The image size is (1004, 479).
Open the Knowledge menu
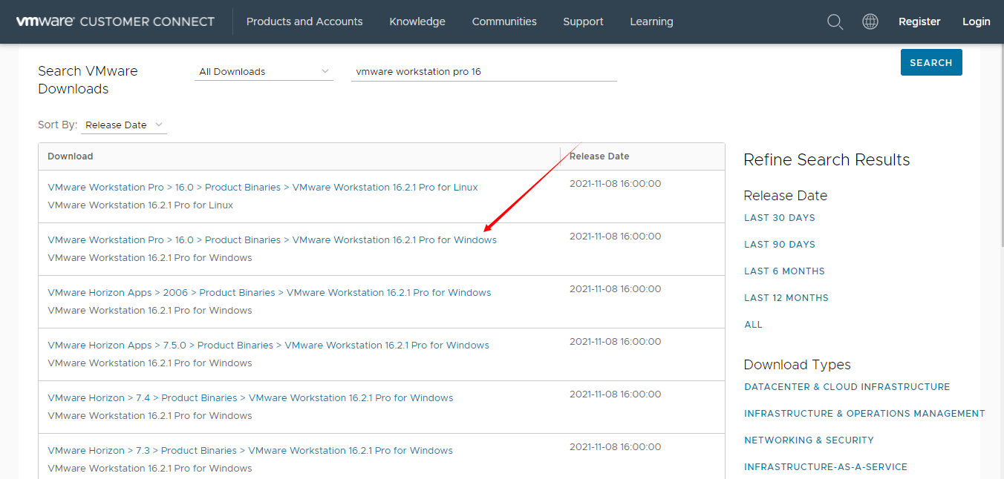coord(417,22)
